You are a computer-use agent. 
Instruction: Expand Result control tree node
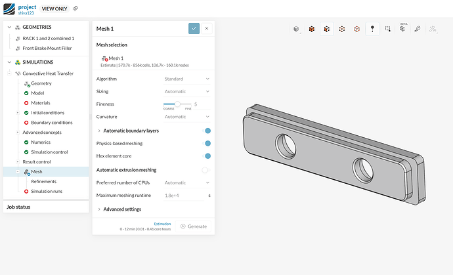pyautogui.click(x=18, y=161)
